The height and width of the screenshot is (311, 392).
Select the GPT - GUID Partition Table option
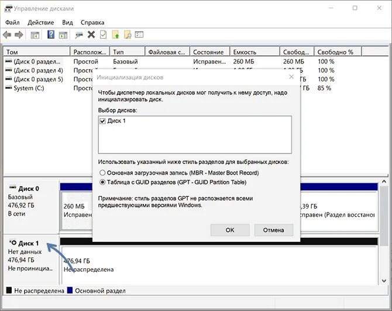(x=173, y=182)
